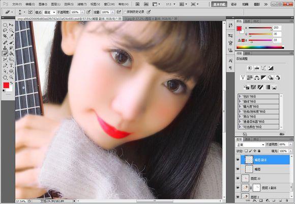Screen dimensions: 295x204
Task: Toggle visibility of 嘴唇 副本 layer
Action: tap(238, 160)
